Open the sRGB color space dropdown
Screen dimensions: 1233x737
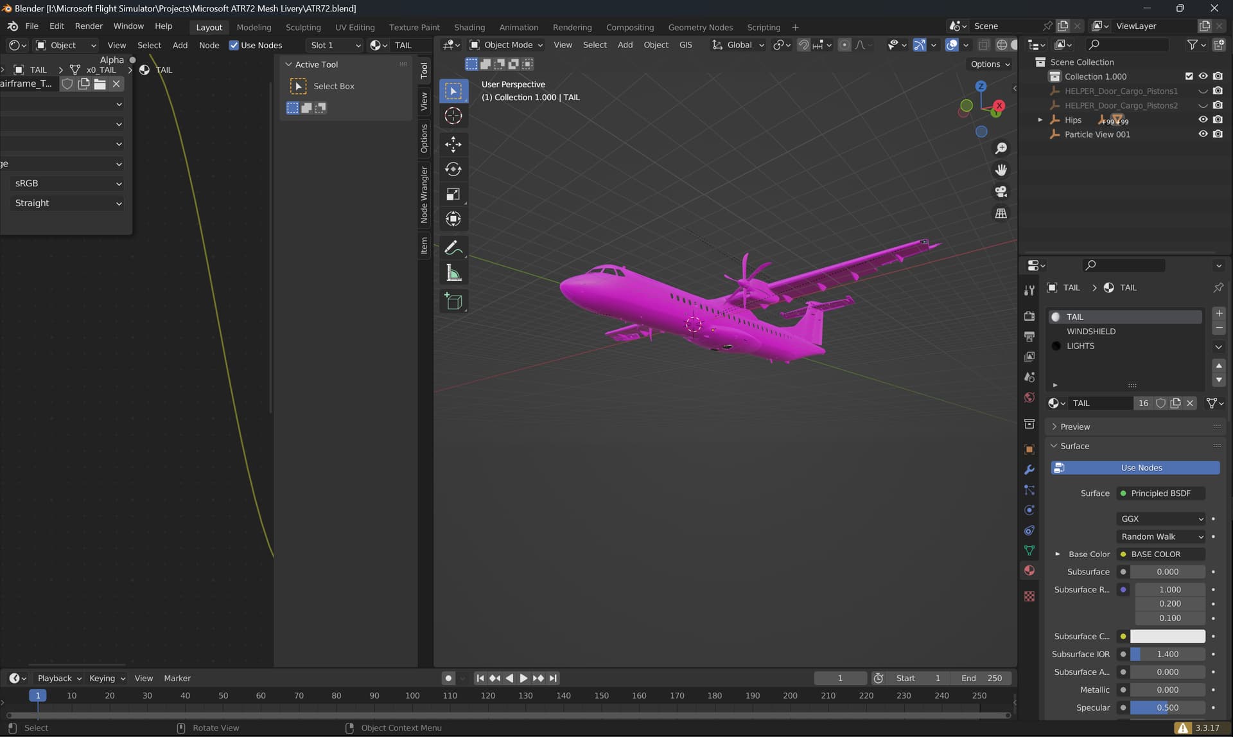pos(67,183)
